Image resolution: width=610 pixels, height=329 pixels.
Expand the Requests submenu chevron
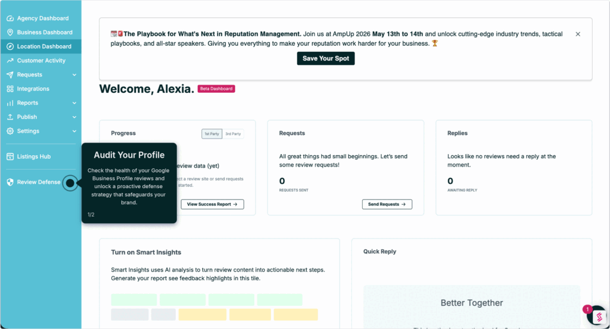point(74,74)
